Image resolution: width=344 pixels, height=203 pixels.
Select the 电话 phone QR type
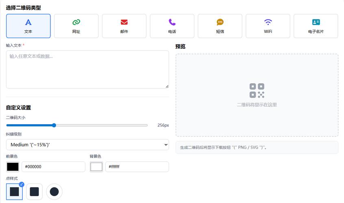pyautogui.click(x=172, y=26)
